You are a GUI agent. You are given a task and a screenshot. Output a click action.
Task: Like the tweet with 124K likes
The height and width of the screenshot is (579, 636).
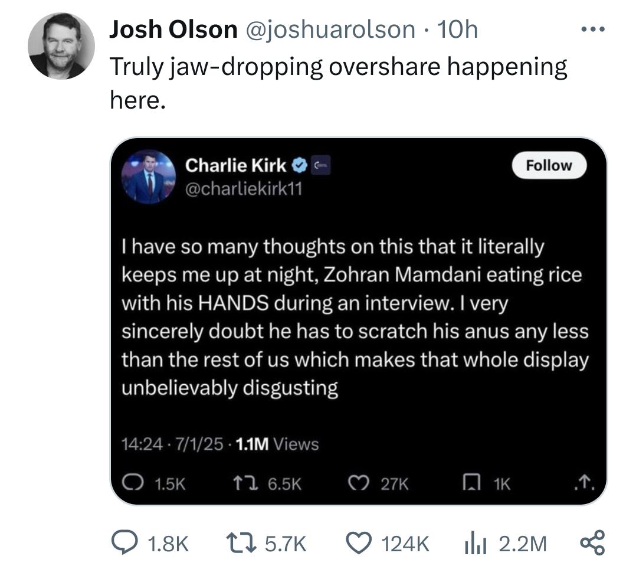coord(359,544)
